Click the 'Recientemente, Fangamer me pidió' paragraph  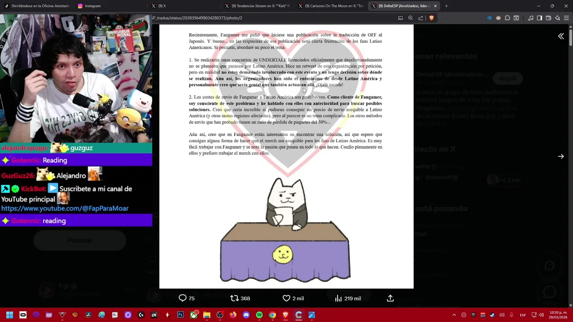tap(286, 41)
